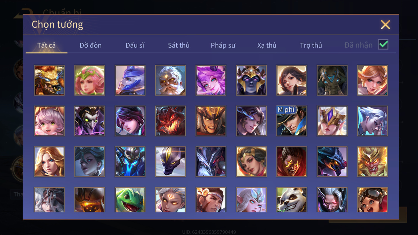
Task: Switch to the Đỡ đòn tab
Action: pos(91,45)
